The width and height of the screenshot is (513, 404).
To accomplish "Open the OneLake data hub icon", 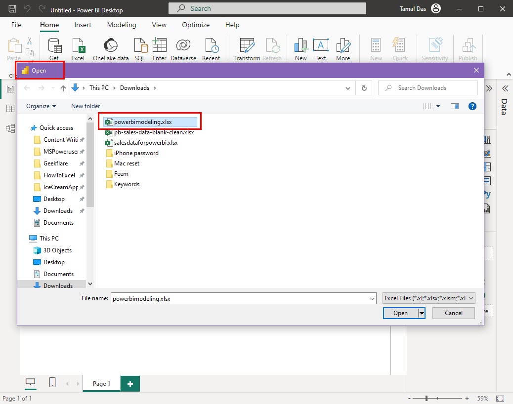I will (111, 49).
